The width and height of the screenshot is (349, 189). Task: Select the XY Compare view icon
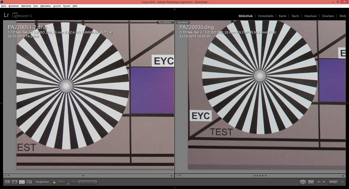(22, 182)
